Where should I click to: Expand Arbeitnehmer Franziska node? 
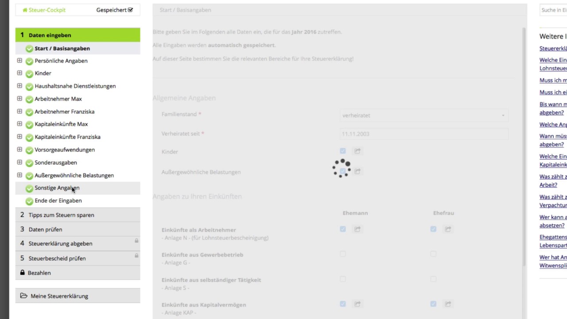coord(19,111)
